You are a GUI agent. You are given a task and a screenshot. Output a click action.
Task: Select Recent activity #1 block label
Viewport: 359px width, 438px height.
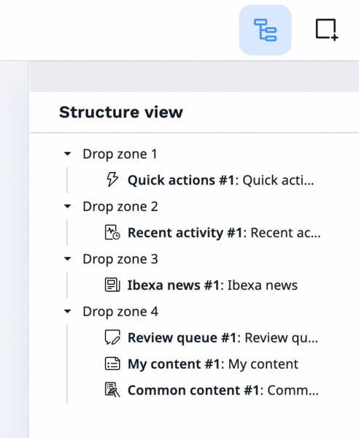224,233
